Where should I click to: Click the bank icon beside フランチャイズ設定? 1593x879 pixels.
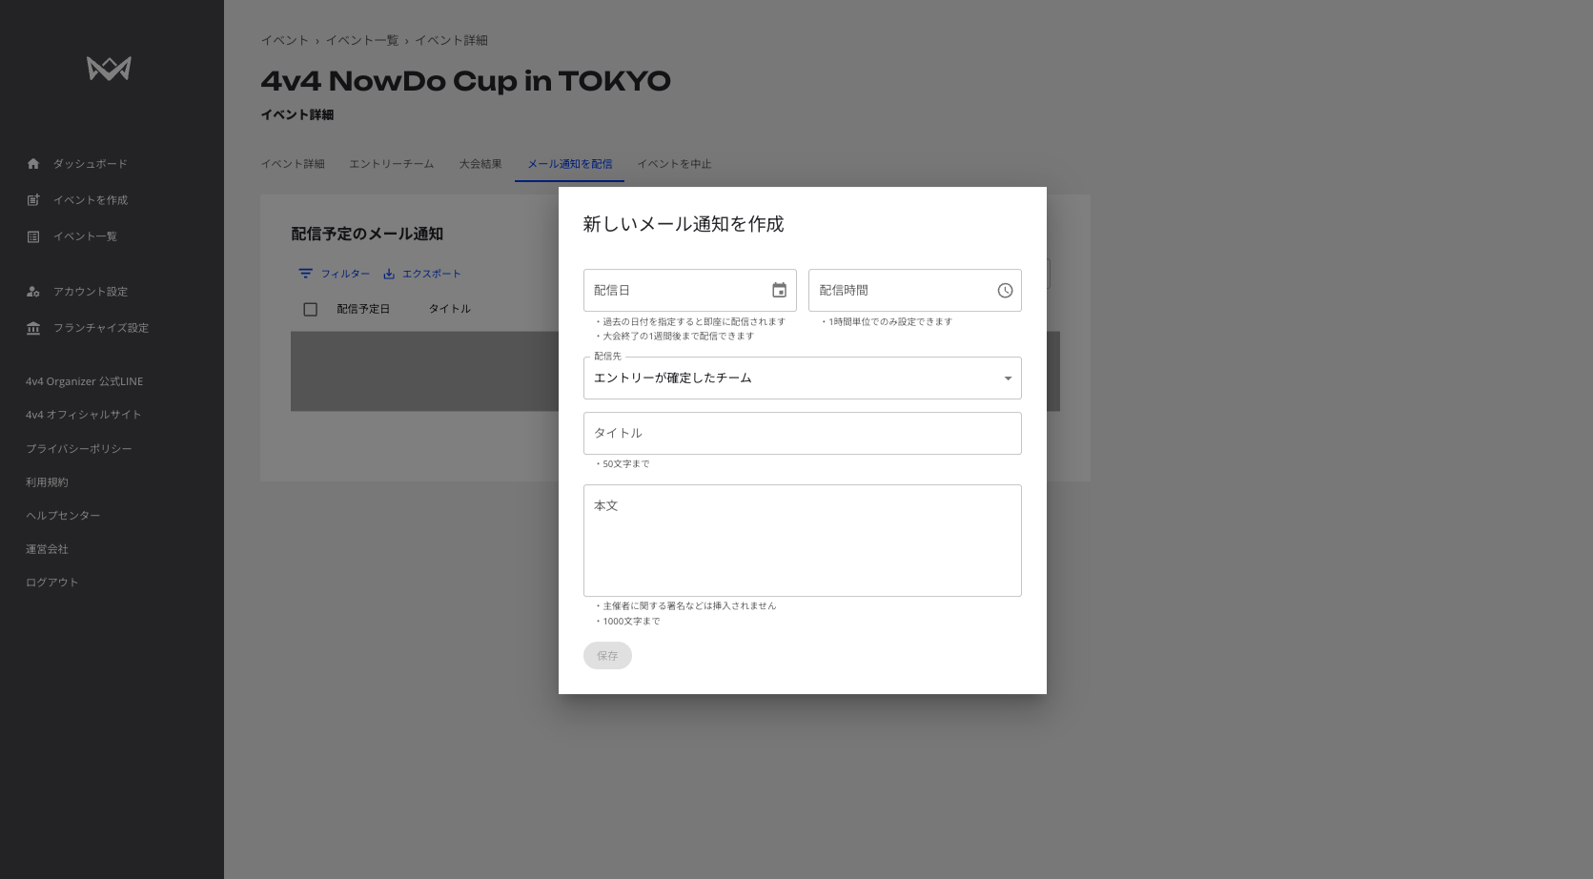point(33,328)
